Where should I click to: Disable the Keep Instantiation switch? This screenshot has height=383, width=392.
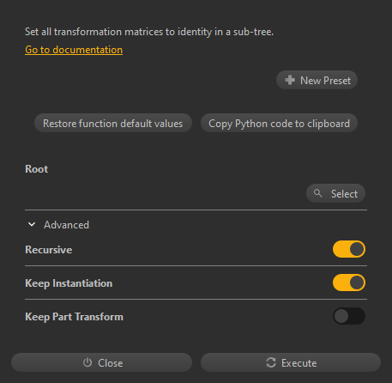[x=349, y=283]
